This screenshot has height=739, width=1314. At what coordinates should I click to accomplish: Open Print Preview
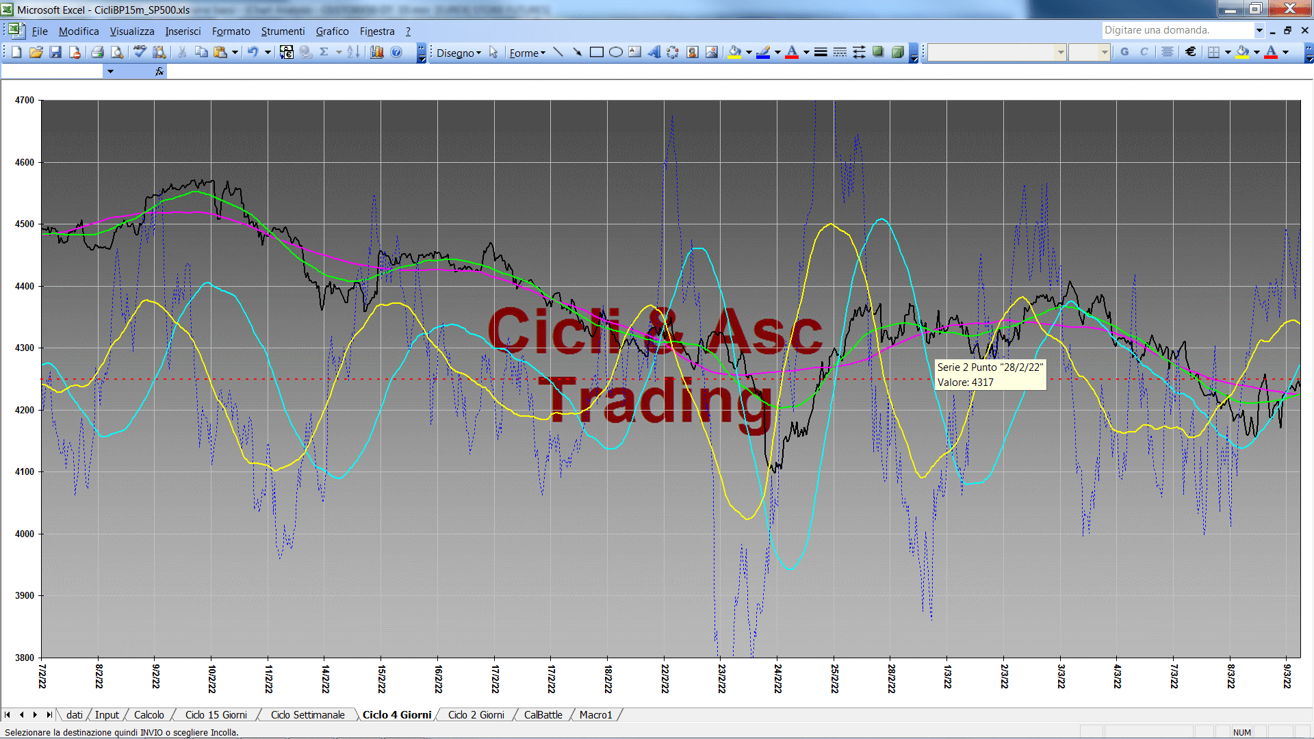(117, 52)
